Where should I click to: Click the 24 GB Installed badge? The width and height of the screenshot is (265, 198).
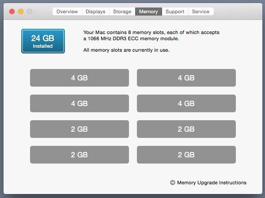[43, 41]
